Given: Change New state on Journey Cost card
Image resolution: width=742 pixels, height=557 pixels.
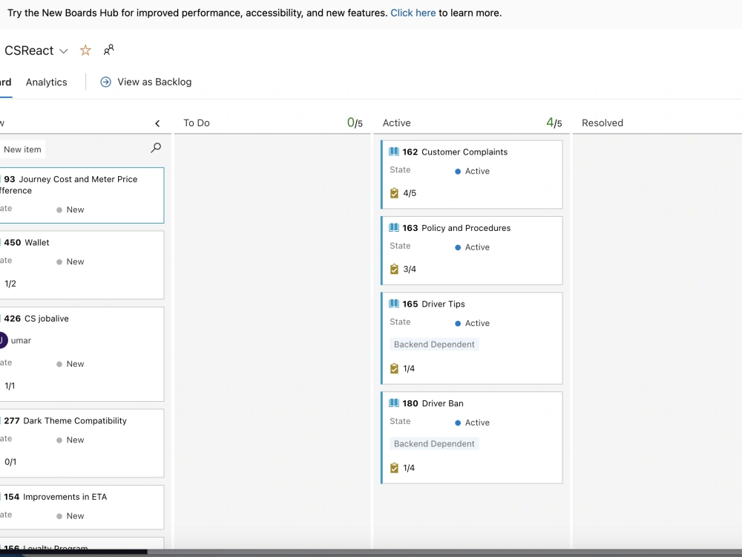Looking at the screenshot, I should pyautogui.click(x=70, y=209).
